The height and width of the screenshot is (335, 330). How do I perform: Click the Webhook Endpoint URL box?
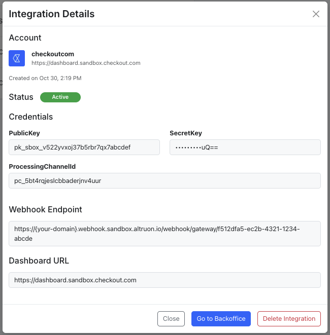164,234
